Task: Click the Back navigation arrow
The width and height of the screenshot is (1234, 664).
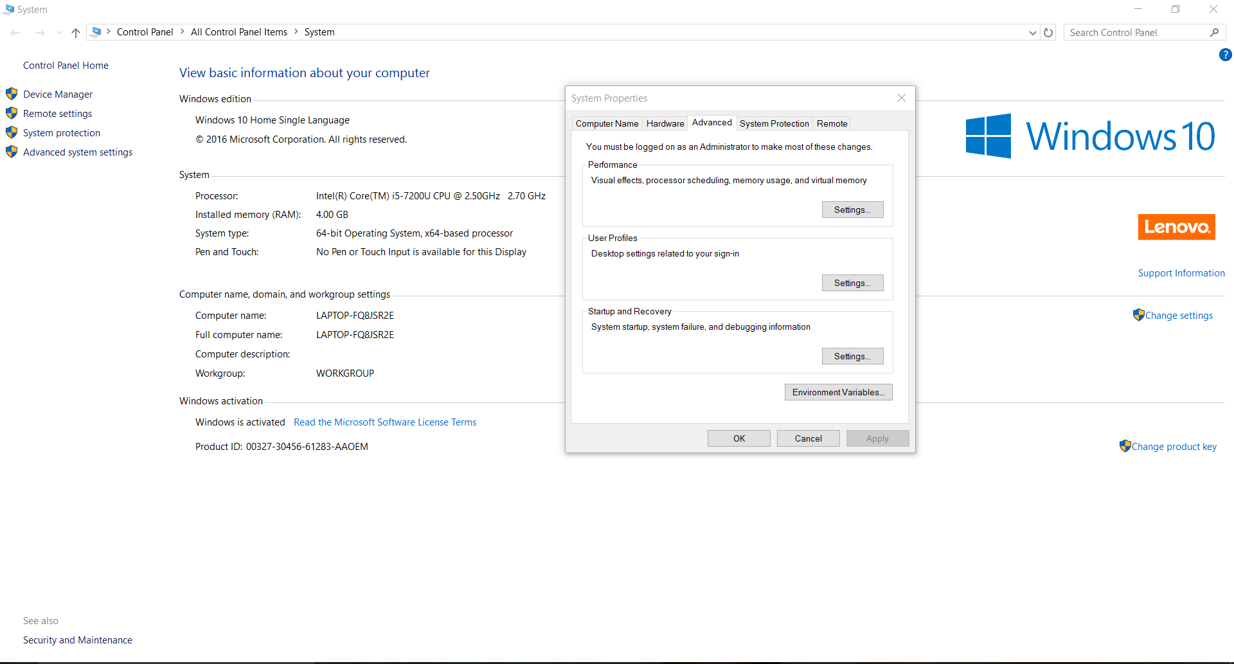Action: click(x=15, y=33)
